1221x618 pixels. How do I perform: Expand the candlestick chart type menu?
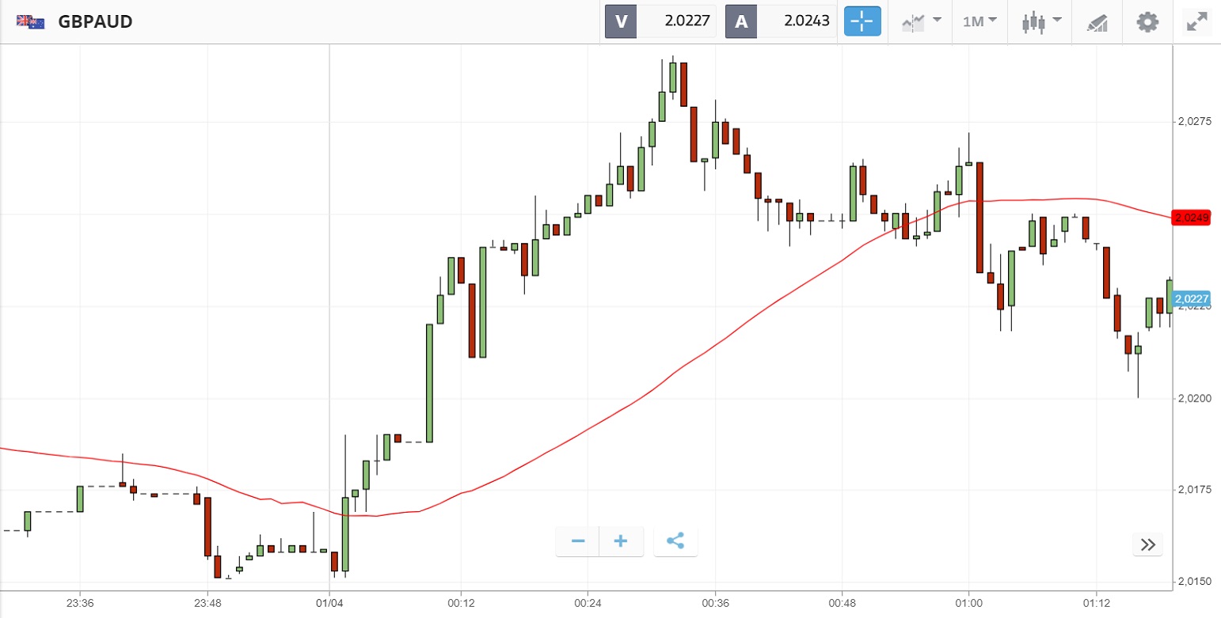(1041, 21)
